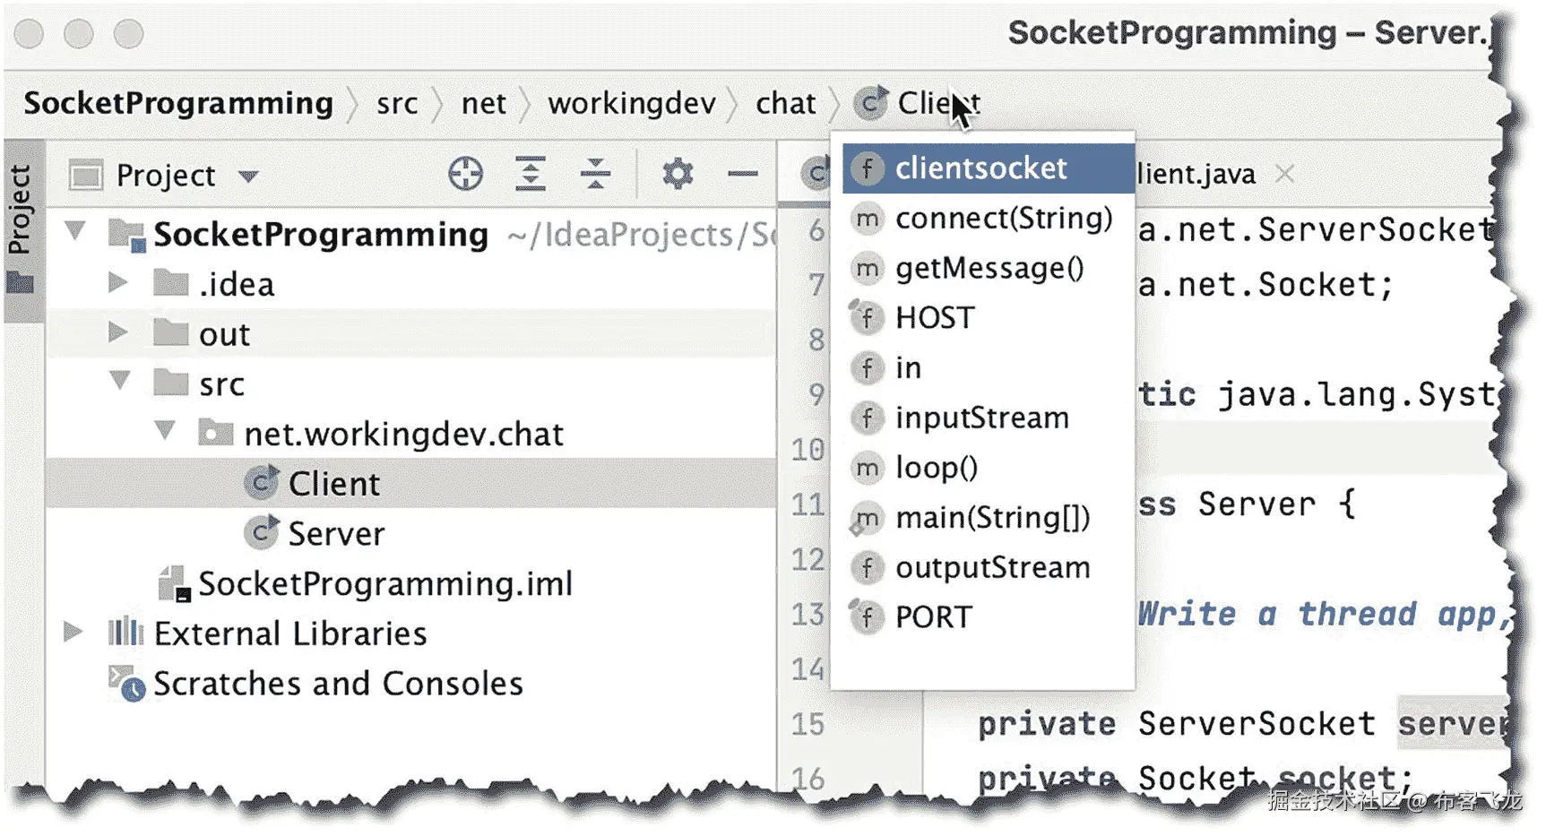Viewport: 1546px width, 836px height.
Task: Click Collapse All icon in Project toolbar
Action: pos(595,174)
